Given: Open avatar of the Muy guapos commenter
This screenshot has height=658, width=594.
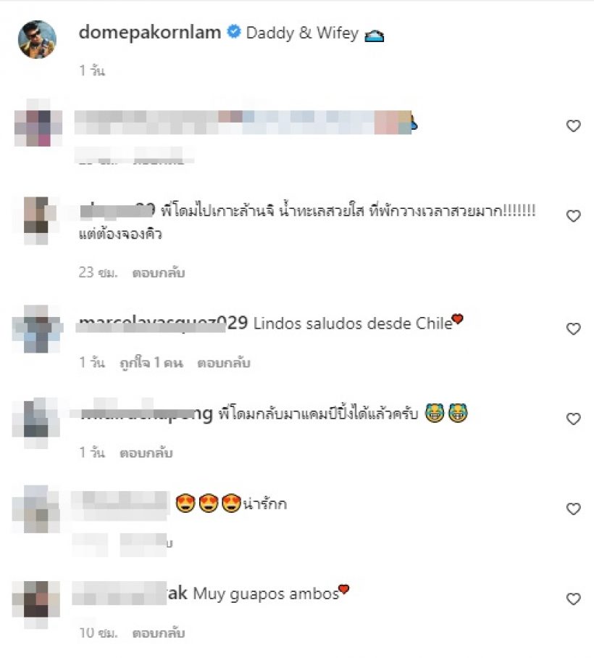Looking at the screenshot, I should point(36,604).
